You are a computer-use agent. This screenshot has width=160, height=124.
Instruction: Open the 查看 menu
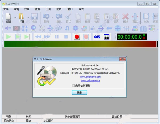[37, 9]
